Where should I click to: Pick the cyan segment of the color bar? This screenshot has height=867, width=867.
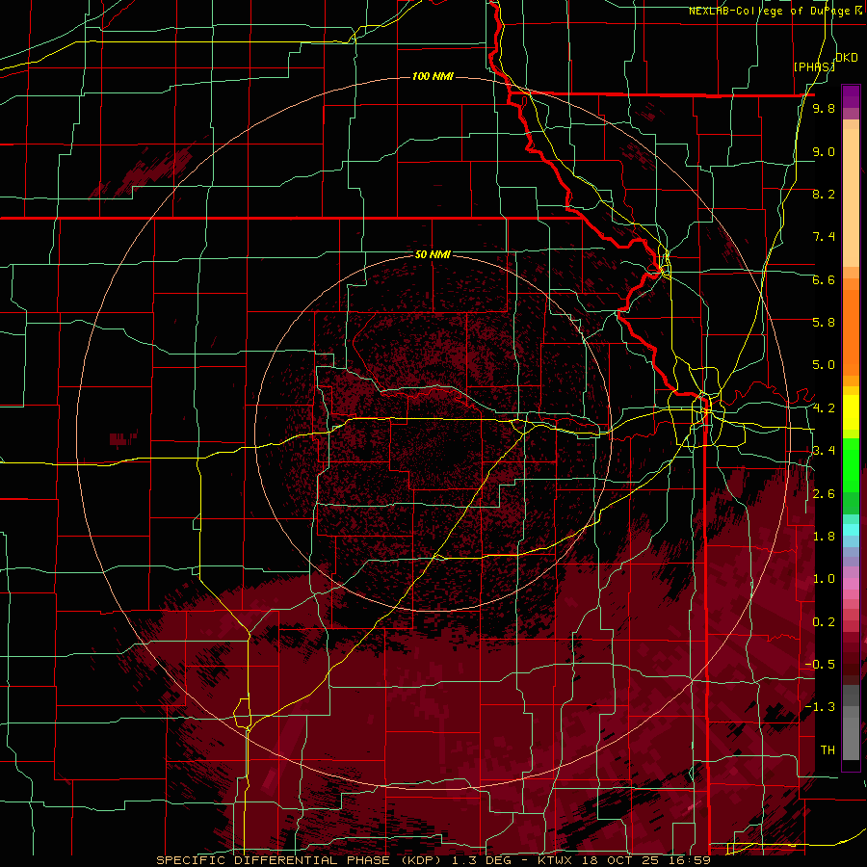(851, 529)
